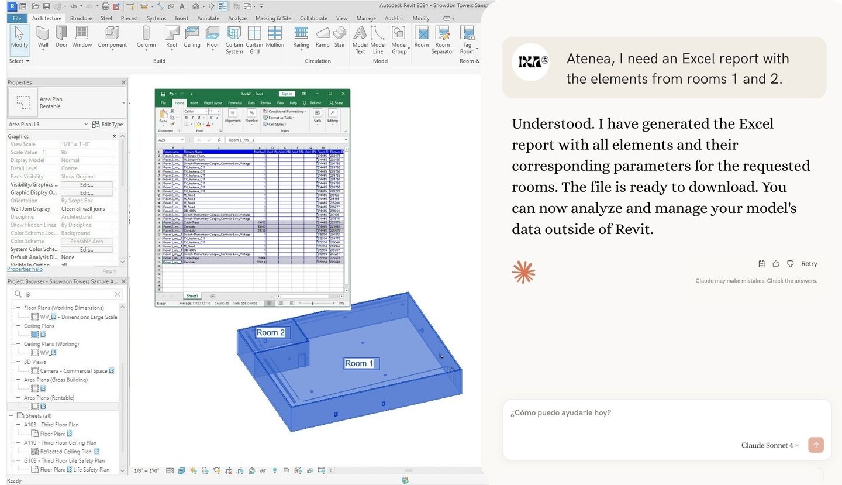The width and height of the screenshot is (842, 485).
Task: Pick the Mullion tool
Action: 275,37
